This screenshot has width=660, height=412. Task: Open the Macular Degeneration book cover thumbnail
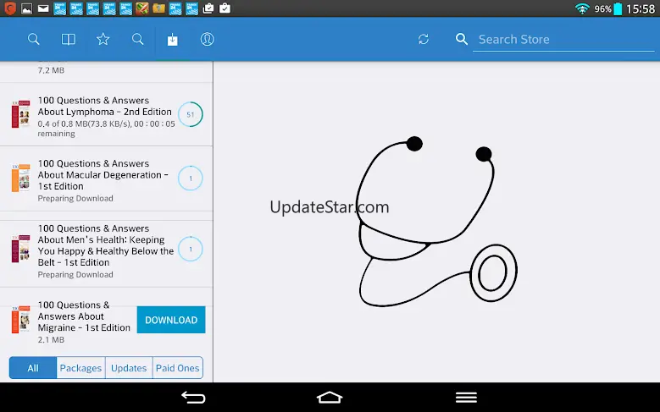pyautogui.click(x=20, y=178)
